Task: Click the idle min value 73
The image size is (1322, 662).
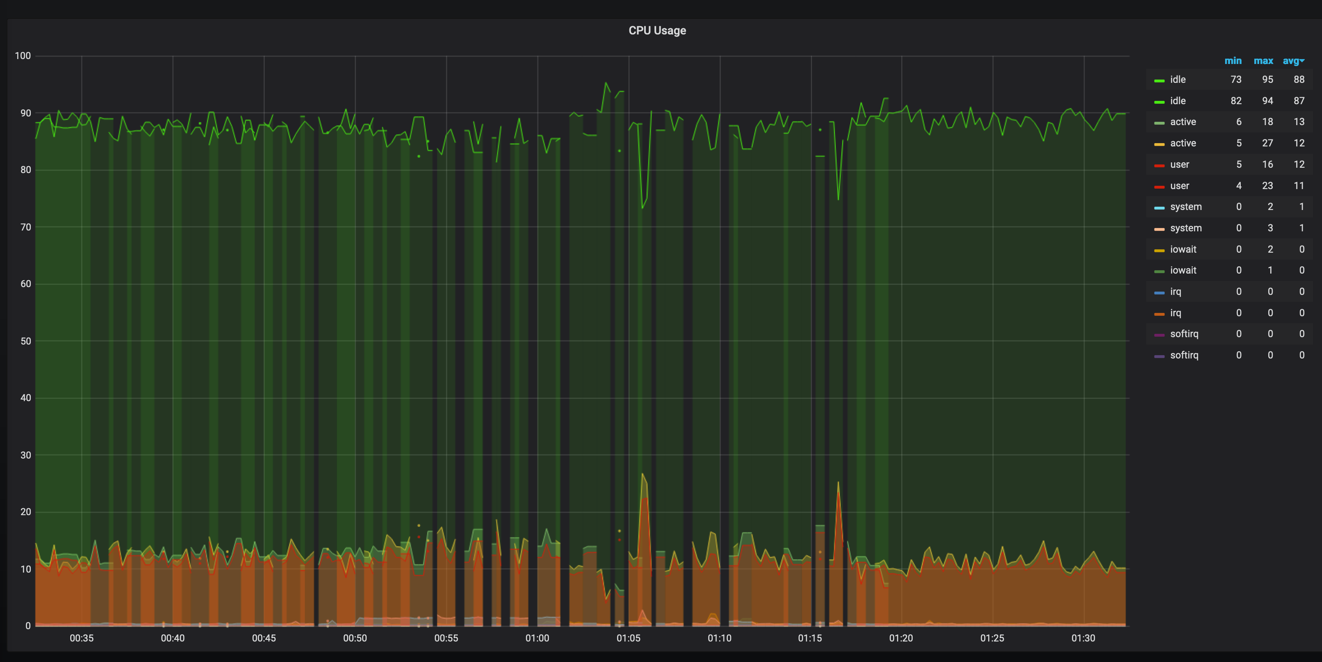Action: [1236, 80]
